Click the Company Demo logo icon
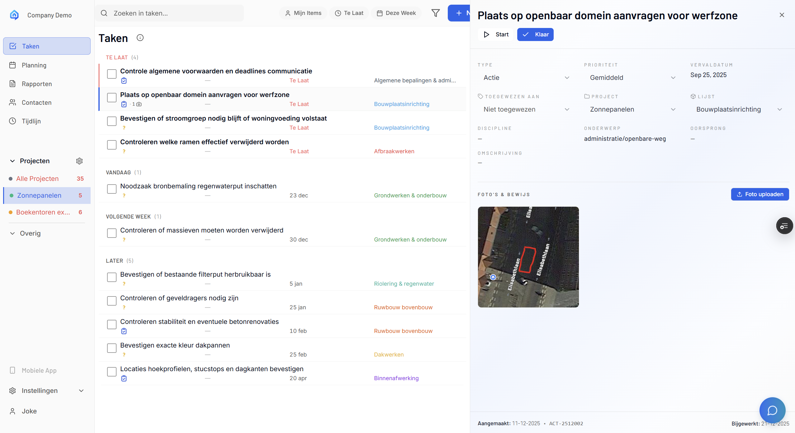 point(14,15)
